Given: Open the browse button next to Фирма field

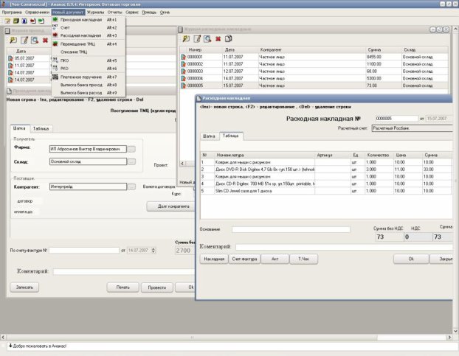Looking at the screenshot, I should (x=131, y=149).
